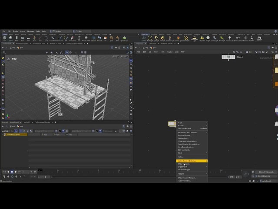Switch to the Animation Editor tab

(22, 44)
